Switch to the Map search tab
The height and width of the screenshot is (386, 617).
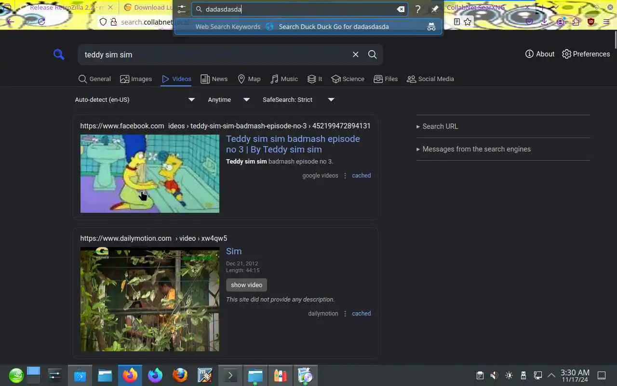click(249, 79)
